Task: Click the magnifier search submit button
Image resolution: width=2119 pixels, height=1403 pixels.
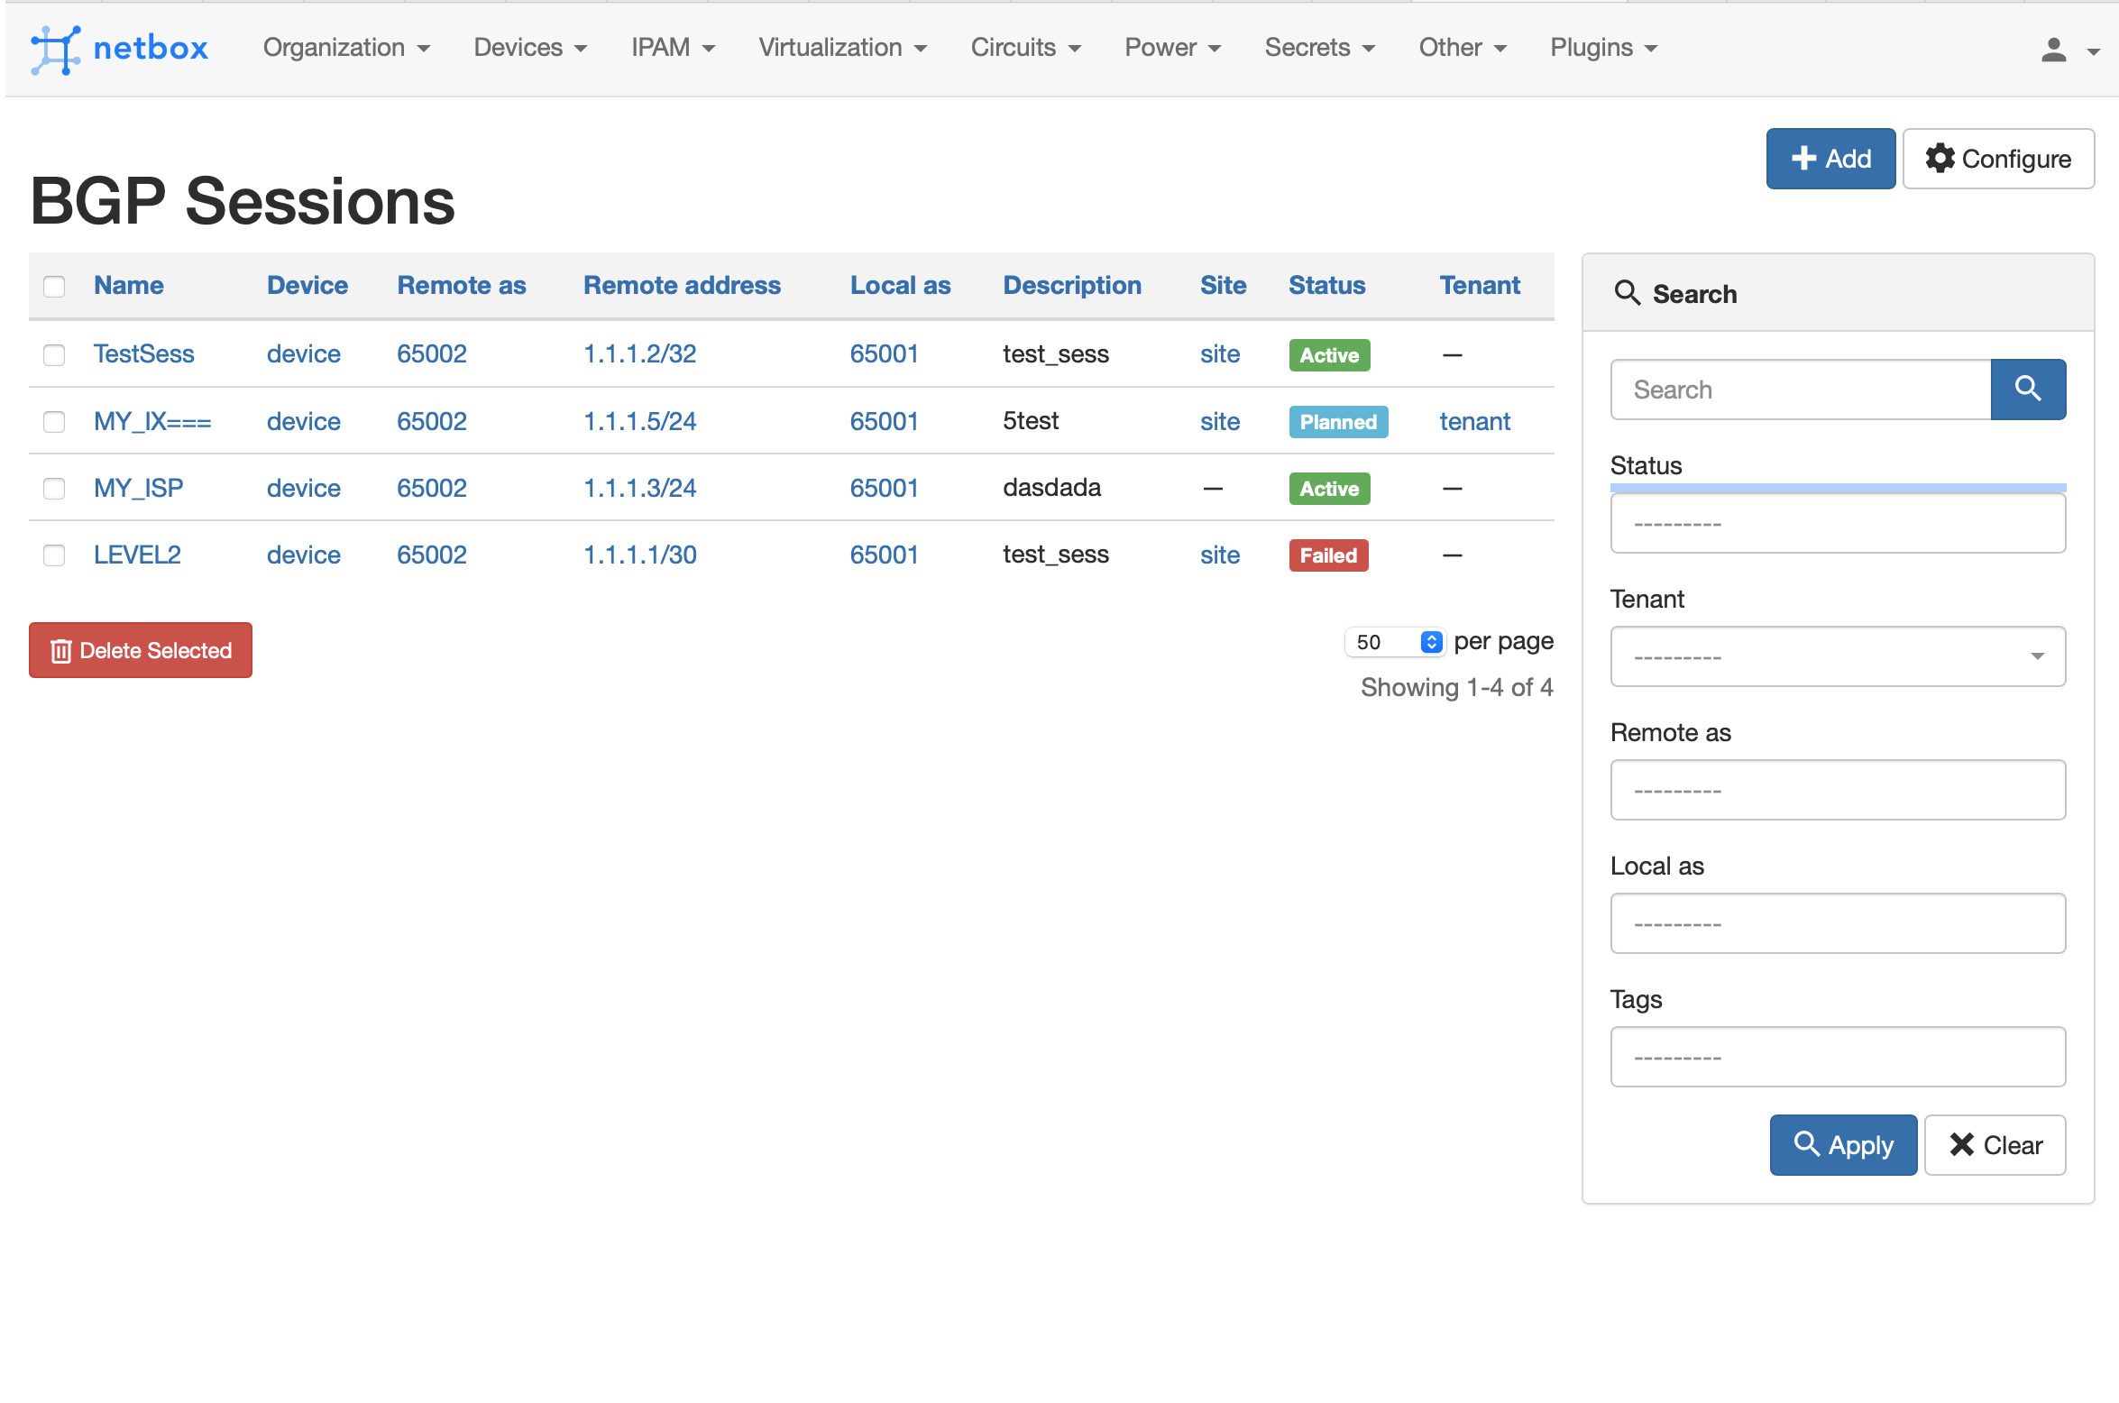Action: 2027,390
